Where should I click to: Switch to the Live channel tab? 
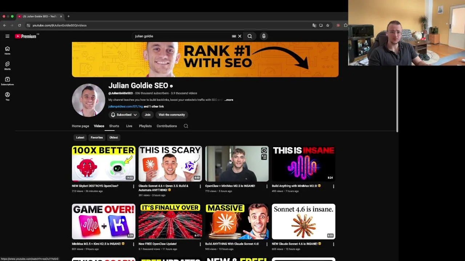pos(129,126)
